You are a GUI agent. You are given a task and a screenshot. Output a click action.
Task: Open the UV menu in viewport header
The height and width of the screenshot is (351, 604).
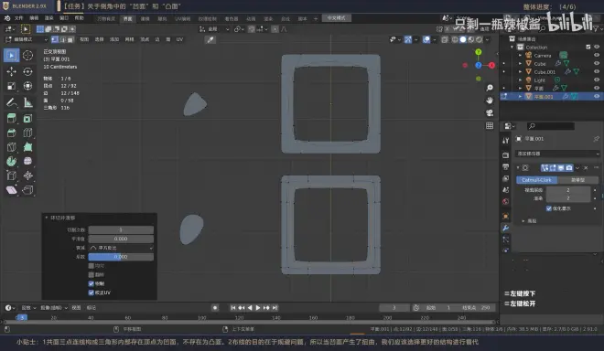tap(179, 39)
